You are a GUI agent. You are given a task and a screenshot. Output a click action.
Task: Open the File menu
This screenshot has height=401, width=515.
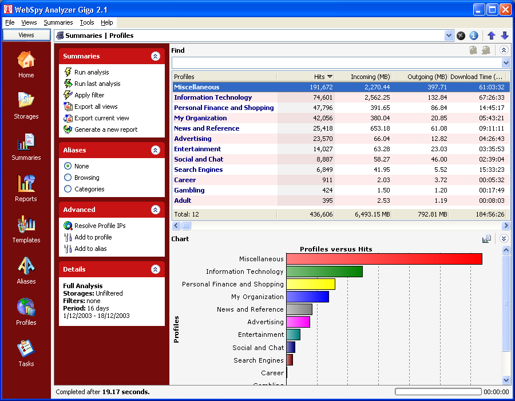[x=10, y=22]
